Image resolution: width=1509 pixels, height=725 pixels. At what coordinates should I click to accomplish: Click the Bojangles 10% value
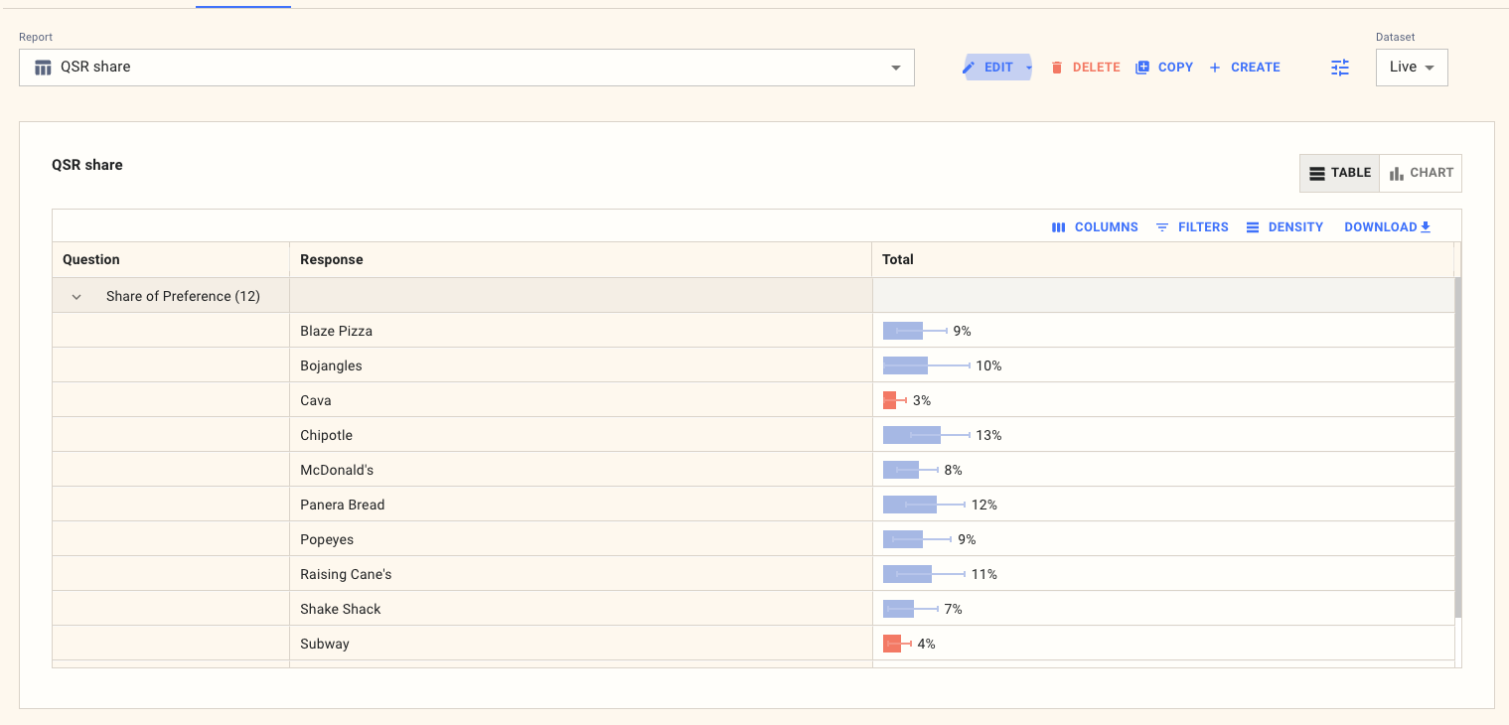click(988, 365)
